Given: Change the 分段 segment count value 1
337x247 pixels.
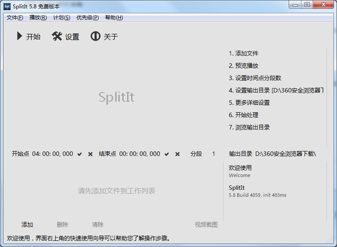Looking at the screenshot, I should click(214, 154).
